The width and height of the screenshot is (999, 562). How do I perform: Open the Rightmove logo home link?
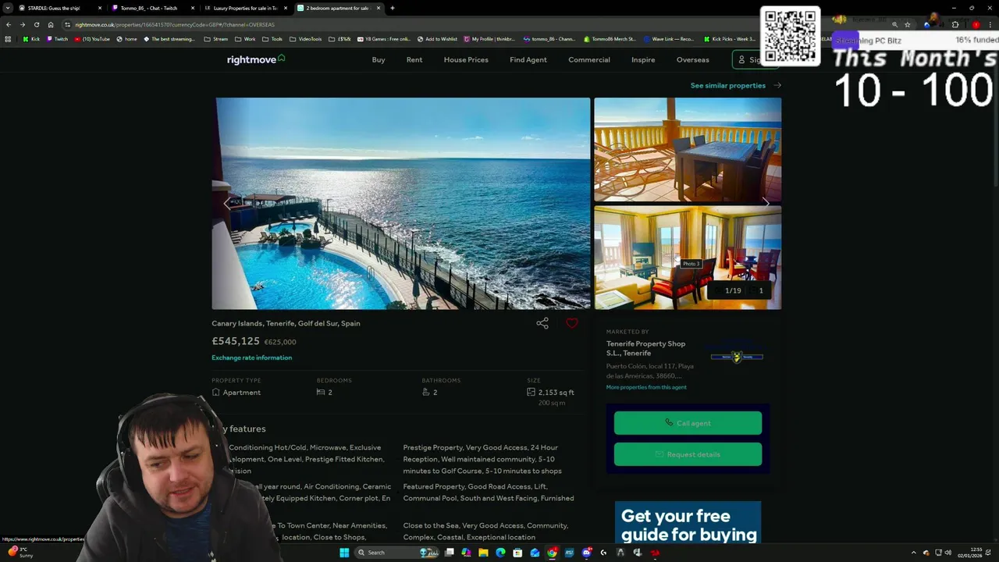point(256,59)
